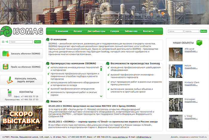Click the info@isomag.ru email link
The height and width of the screenshot is (140, 209).
[x=144, y=137]
